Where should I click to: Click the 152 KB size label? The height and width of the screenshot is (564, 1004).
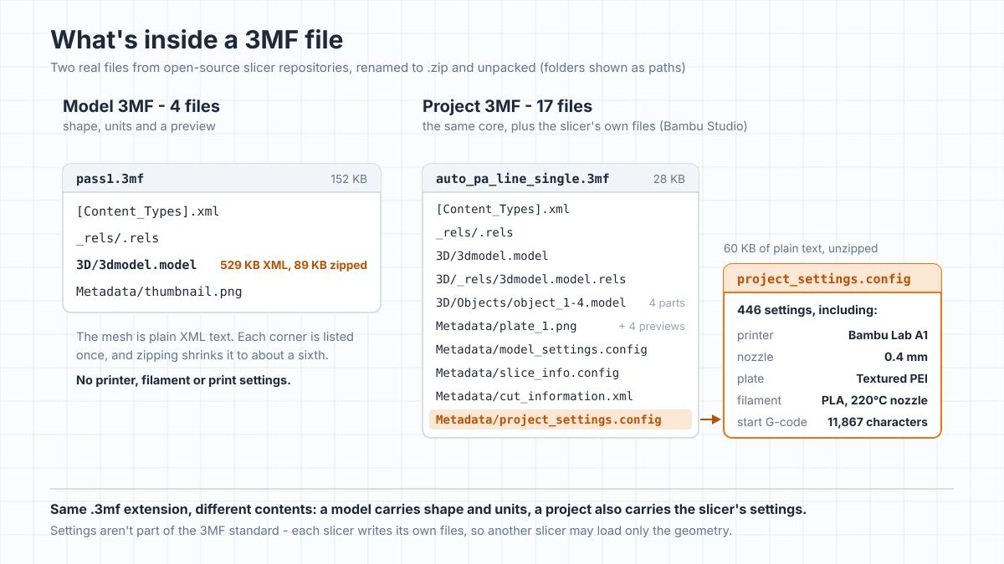pyautogui.click(x=348, y=179)
